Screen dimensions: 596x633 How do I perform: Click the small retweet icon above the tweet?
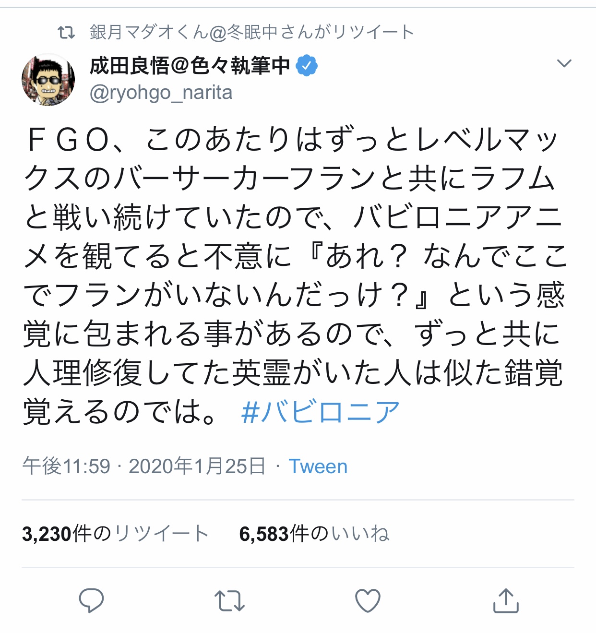click(x=66, y=33)
